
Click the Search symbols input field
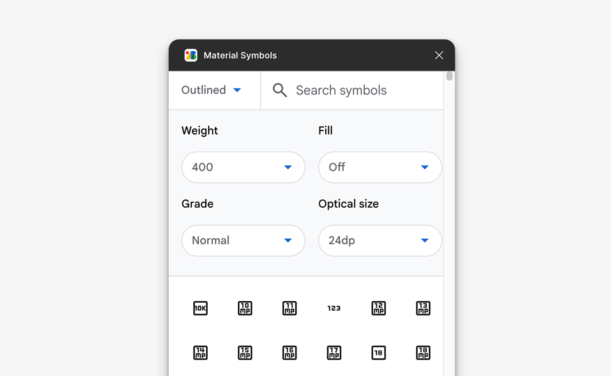(x=352, y=90)
